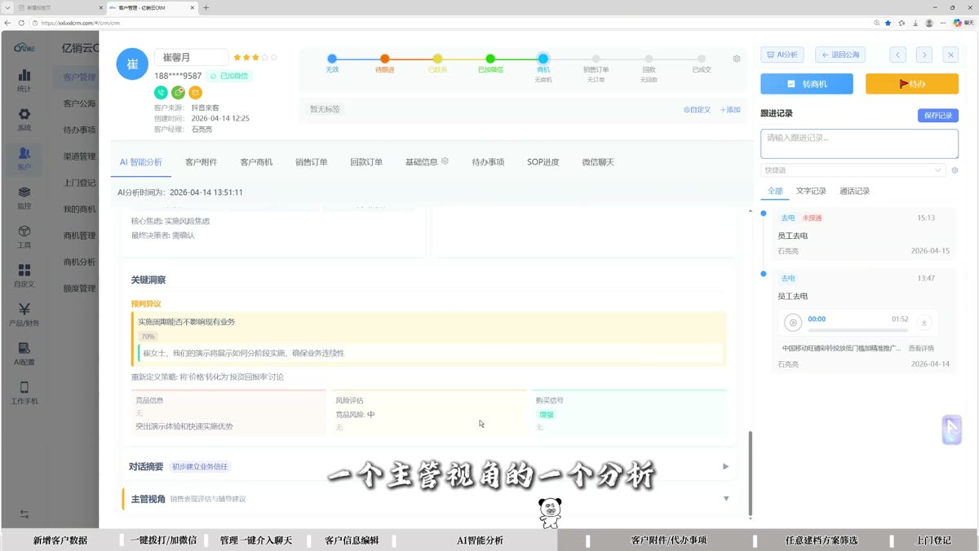Switch to the 客户附件 tab

[x=202, y=162]
